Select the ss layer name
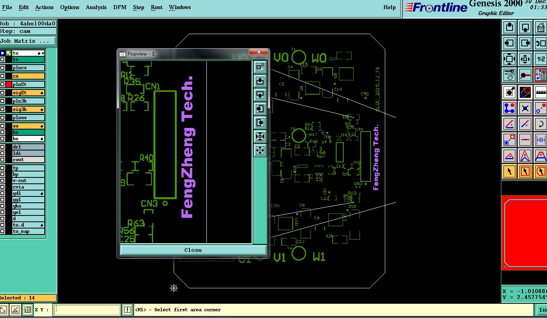Viewport: 547px width, 318px height. click(28, 126)
